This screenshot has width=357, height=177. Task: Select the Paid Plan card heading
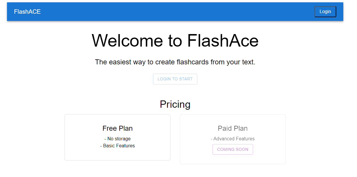coord(233,128)
